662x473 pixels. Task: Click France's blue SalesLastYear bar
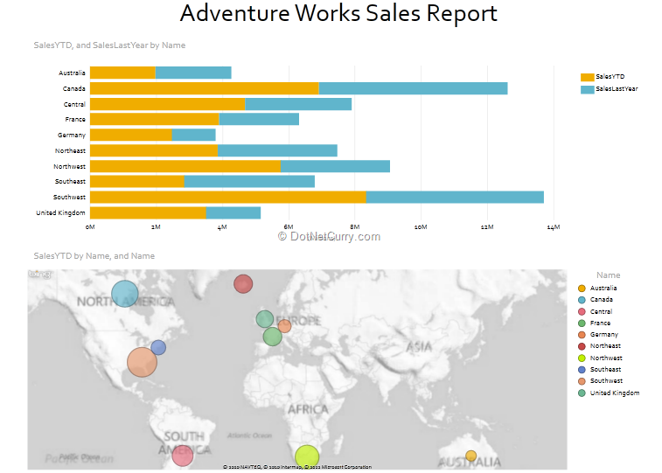click(x=259, y=120)
